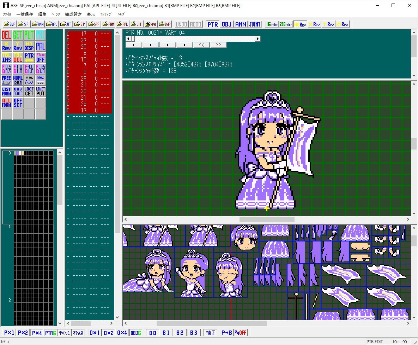Open the rotation DLG tool

tap(40, 80)
